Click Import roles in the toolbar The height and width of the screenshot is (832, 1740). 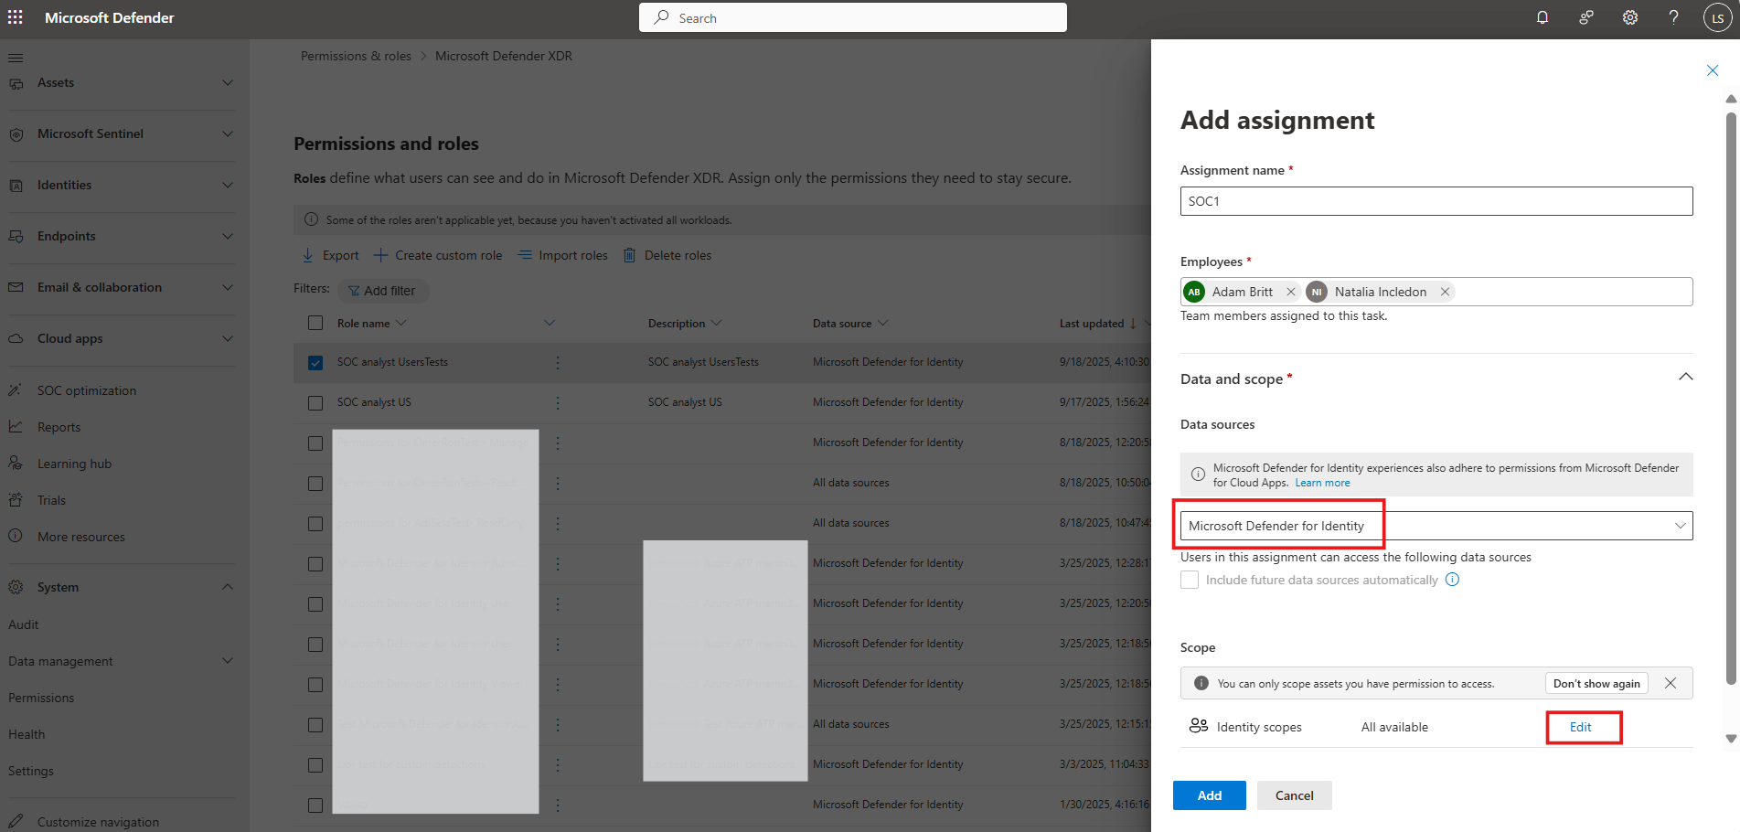(x=562, y=255)
